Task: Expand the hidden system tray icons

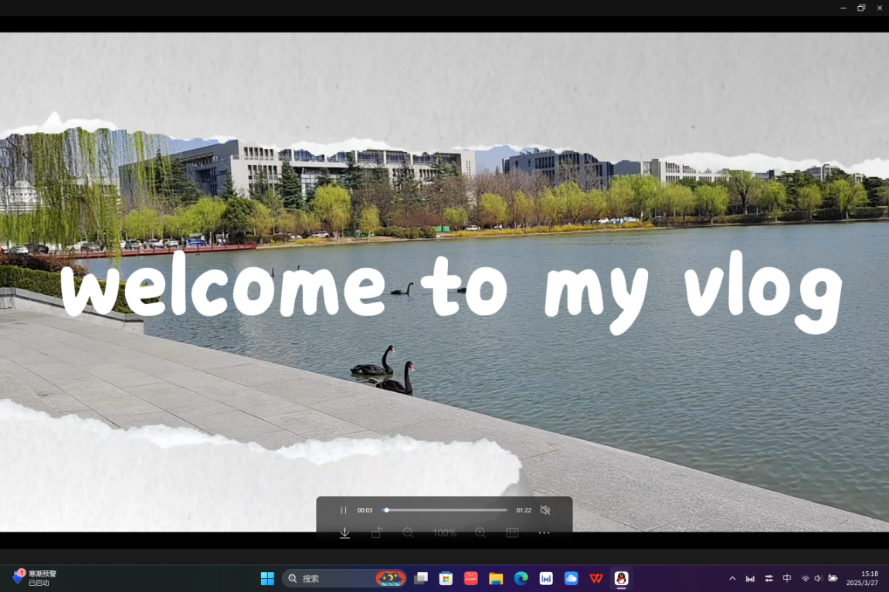Action: click(732, 578)
